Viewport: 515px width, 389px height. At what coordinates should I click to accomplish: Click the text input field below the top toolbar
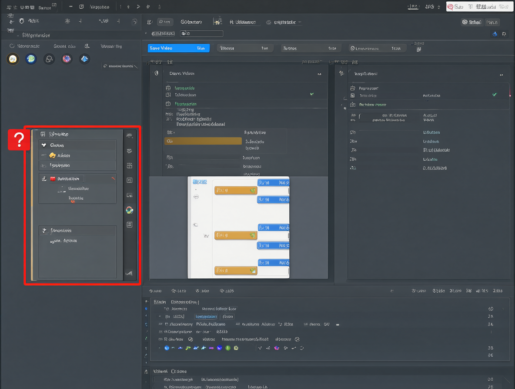(x=201, y=33)
